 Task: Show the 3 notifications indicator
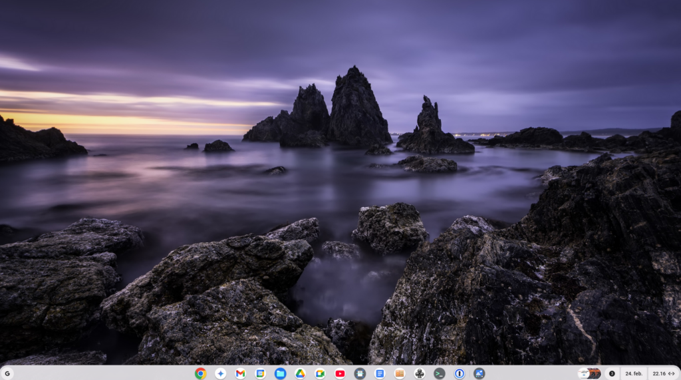(x=612, y=373)
